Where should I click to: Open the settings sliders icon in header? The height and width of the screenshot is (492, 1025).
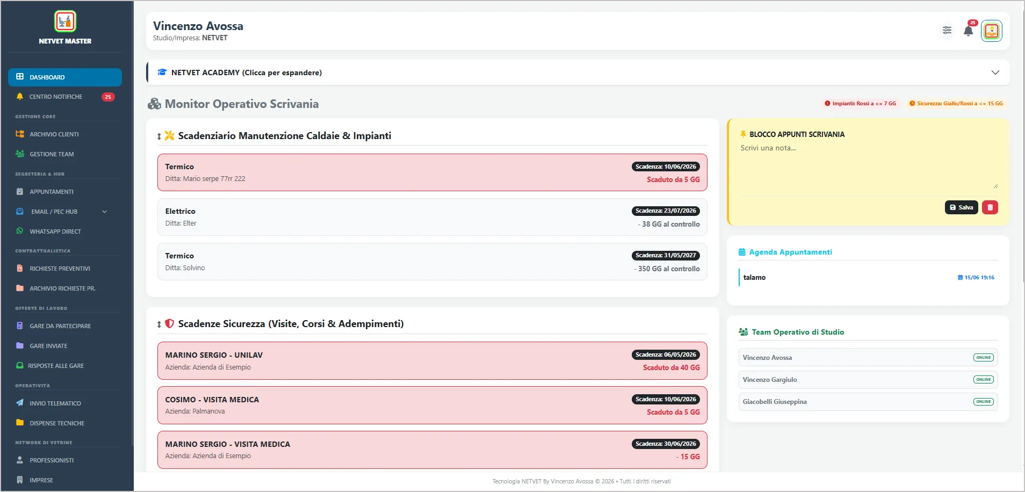point(947,30)
